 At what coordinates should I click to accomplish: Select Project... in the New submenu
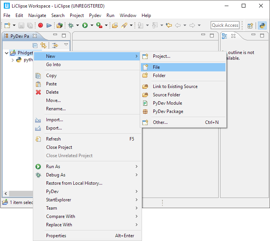[183, 56]
